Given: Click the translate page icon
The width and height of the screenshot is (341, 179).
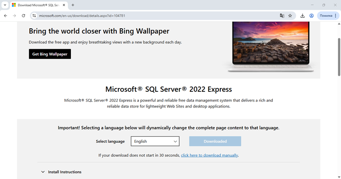Looking at the screenshot, I should (282, 16).
